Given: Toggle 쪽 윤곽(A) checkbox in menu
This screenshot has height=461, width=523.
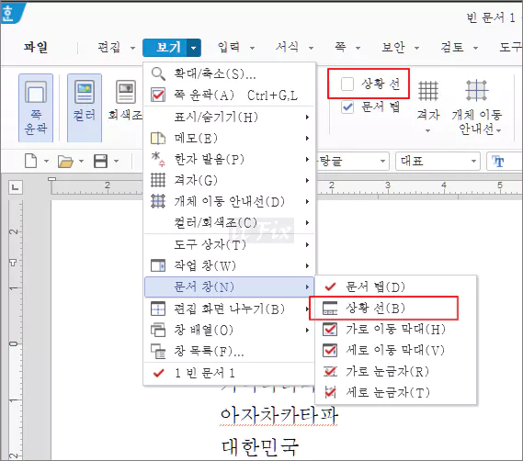Looking at the screenshot, I should (x=158, y=95).
